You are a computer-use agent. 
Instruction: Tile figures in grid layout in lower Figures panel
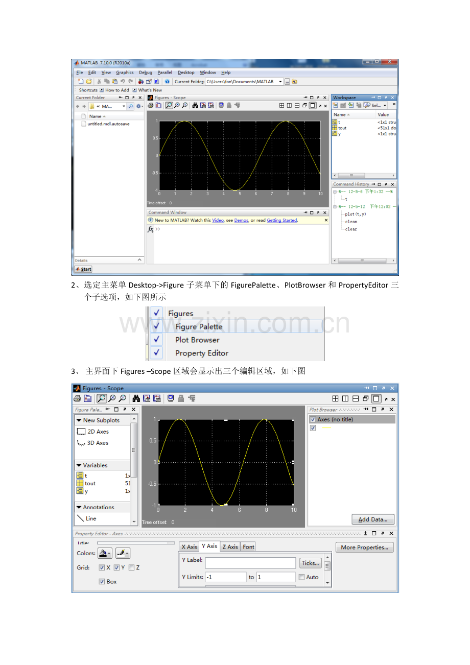click(x=335, y=399)
